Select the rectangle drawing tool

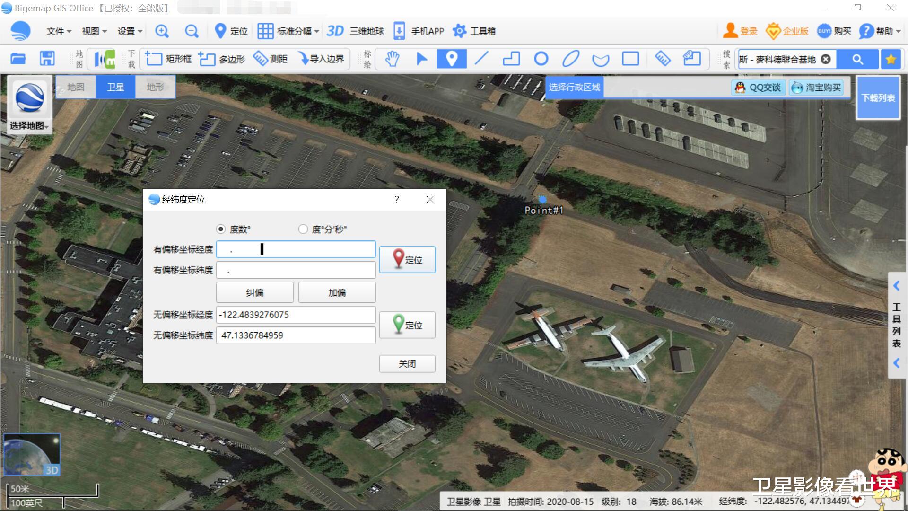(x=630, y=59)
